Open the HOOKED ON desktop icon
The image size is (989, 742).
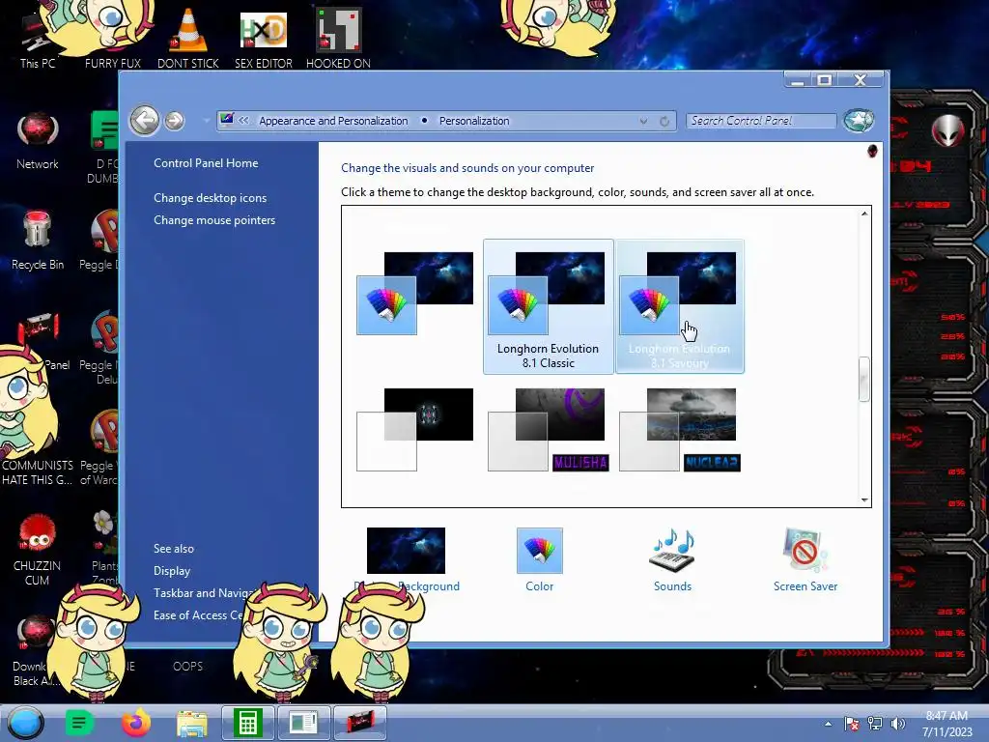(338, 39)
